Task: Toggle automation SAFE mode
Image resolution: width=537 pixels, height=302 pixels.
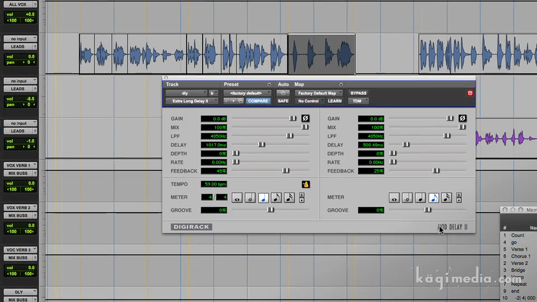Action: [x=283, y=101]
